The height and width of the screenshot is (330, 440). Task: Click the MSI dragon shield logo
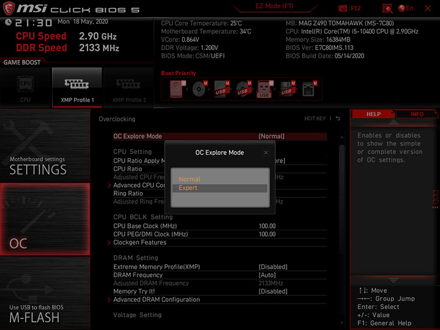click(9, 8)
